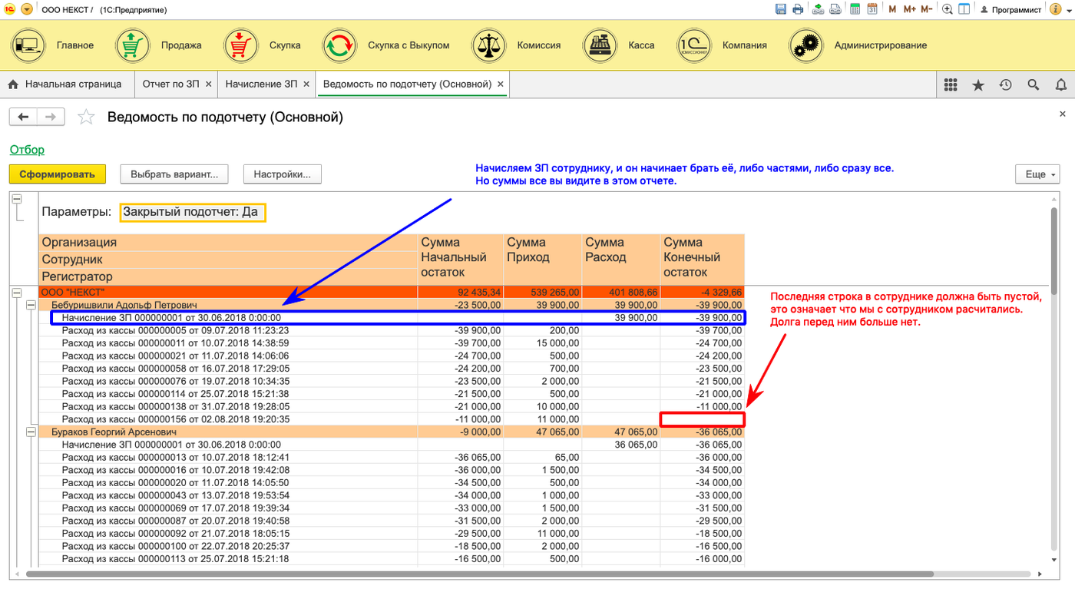Open the Администрирование section
The image size is (1075, 589).
858,45
